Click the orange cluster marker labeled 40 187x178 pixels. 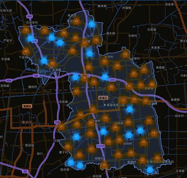[26, 52]
